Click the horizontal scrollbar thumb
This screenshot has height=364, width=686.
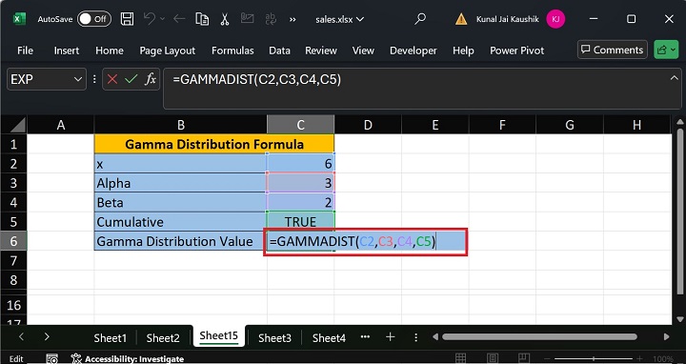click(x=539, y=337)
